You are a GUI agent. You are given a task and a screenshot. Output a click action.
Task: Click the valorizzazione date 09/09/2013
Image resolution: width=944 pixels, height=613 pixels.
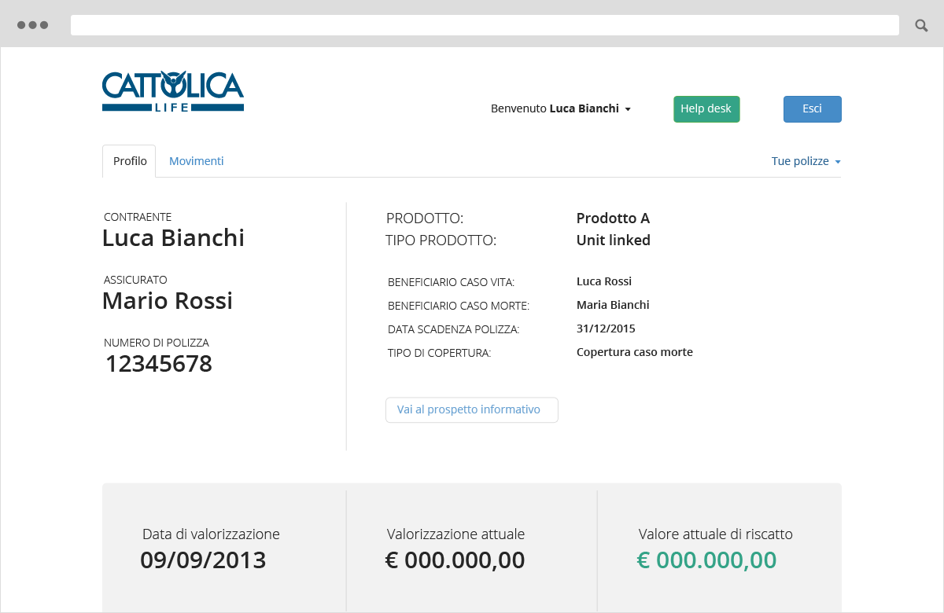click(203, 560)
